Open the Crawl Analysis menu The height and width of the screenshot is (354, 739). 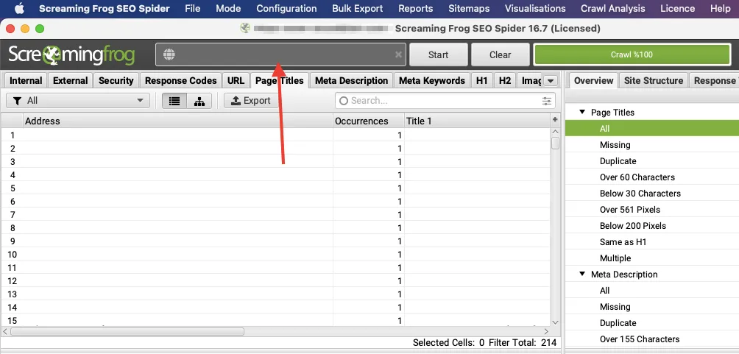(614, 9)
